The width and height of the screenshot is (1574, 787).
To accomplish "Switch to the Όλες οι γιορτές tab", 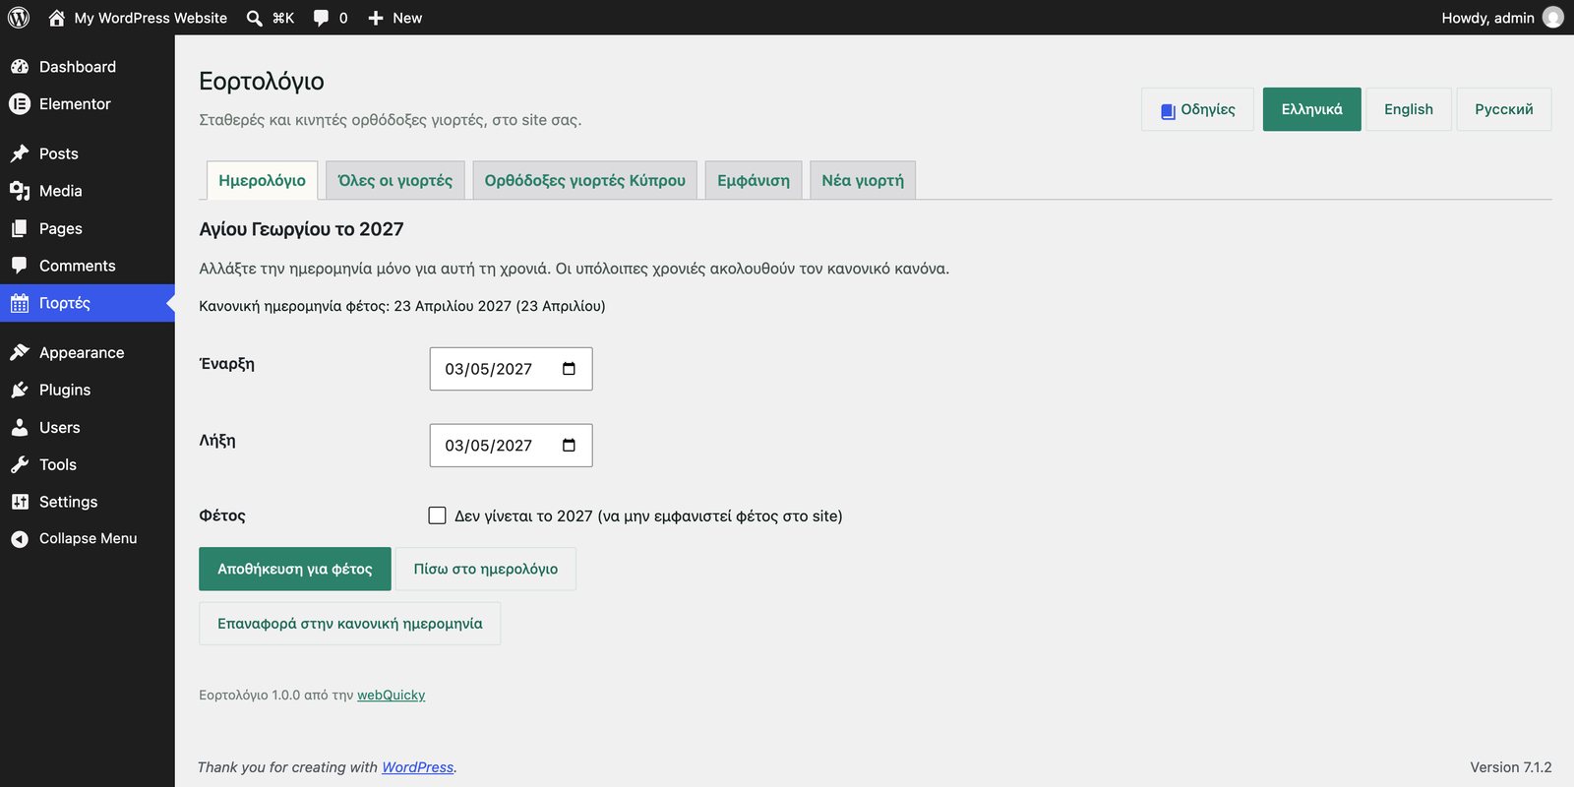I will (394, 180).
